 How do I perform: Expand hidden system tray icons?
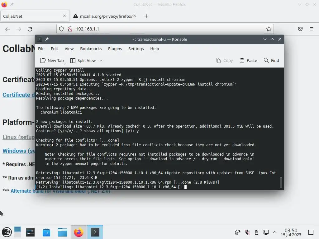[275, 232]
